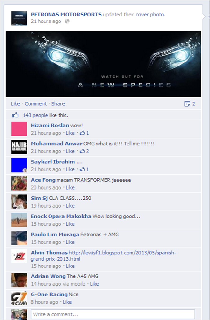Click the public globe audience icon
Image resolution: width=210 pixels, height=320 pixels.
(67, 21)
